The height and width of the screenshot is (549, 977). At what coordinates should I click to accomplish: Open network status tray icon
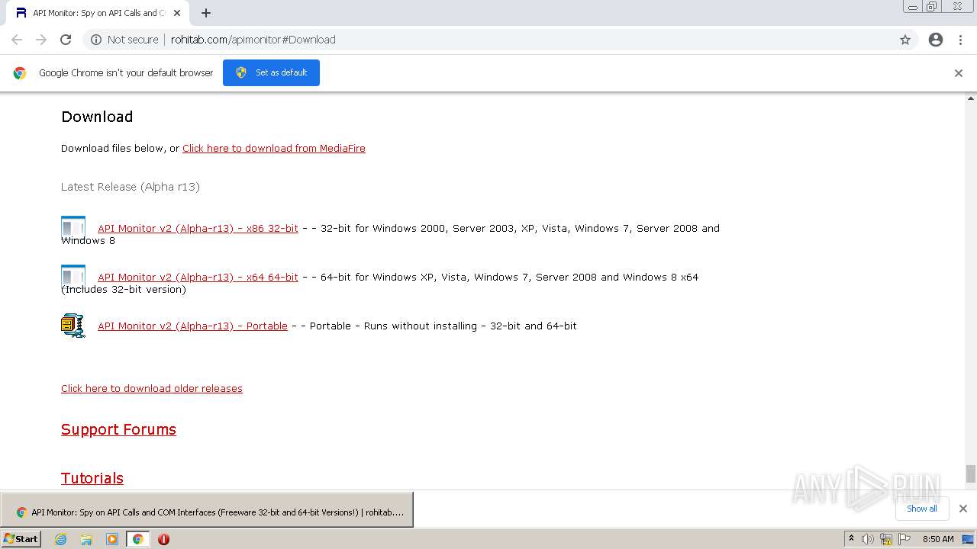click(885, 539)
